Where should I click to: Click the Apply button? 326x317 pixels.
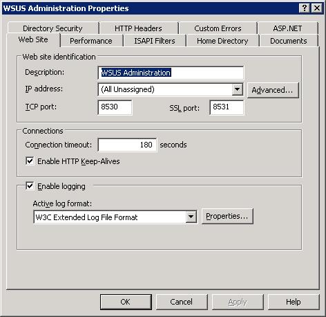click(238, 302)
